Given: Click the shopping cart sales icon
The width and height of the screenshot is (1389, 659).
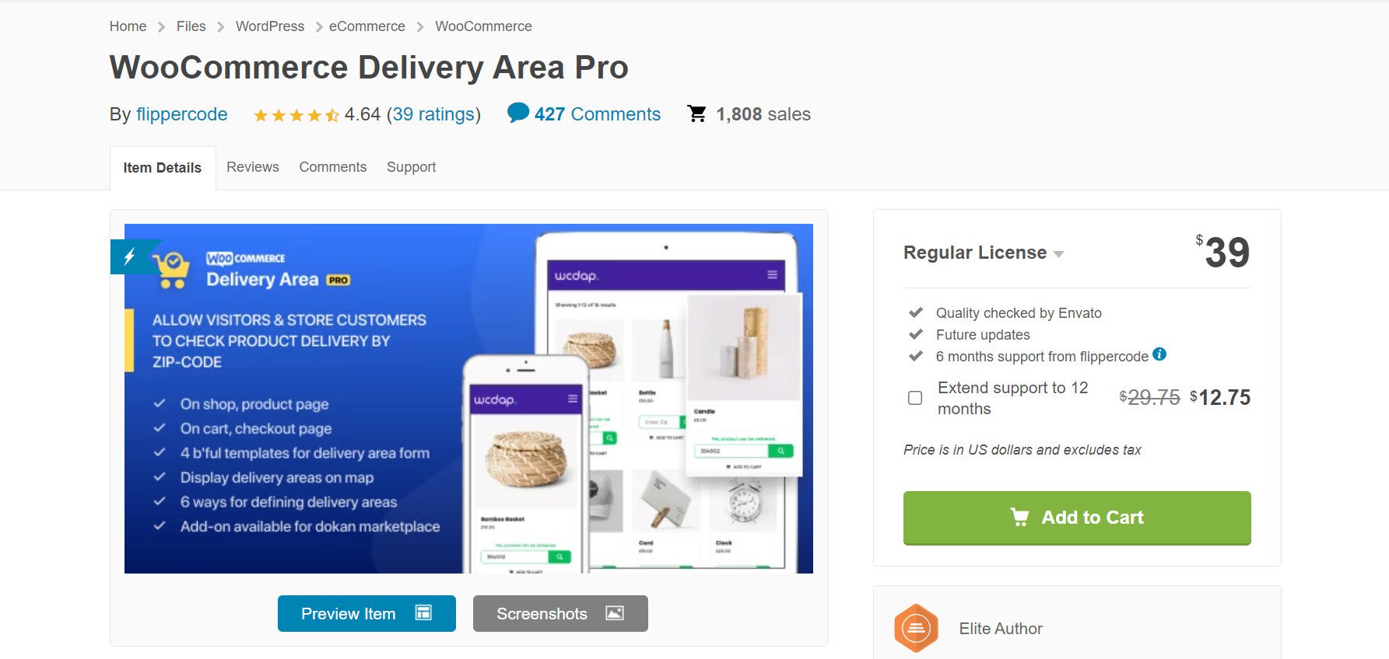Looking at the screenshot, I should 697,114.
